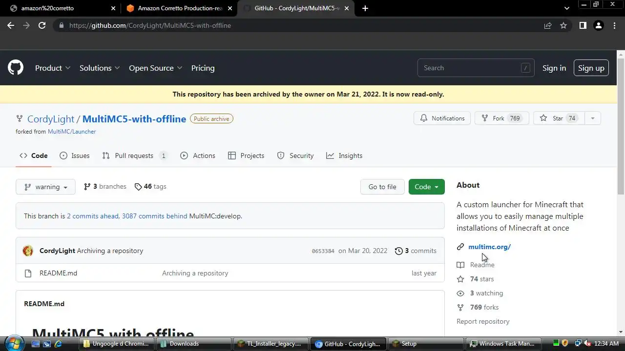Focus the GitHub Search input field

(x=476, y=68)
